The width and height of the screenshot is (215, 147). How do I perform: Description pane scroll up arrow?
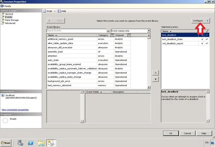(208, 92)
